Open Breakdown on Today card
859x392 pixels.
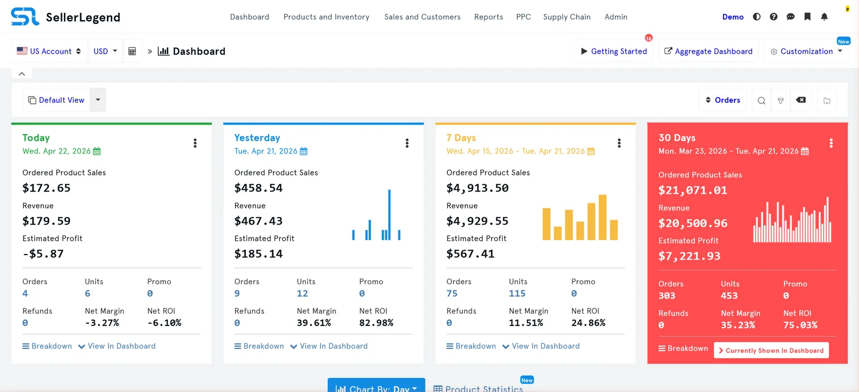(47, 346)
